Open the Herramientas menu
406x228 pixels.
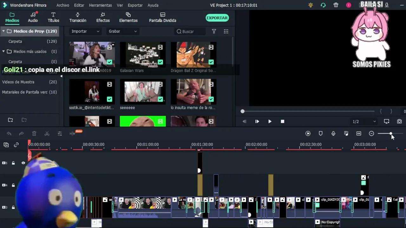100,5
